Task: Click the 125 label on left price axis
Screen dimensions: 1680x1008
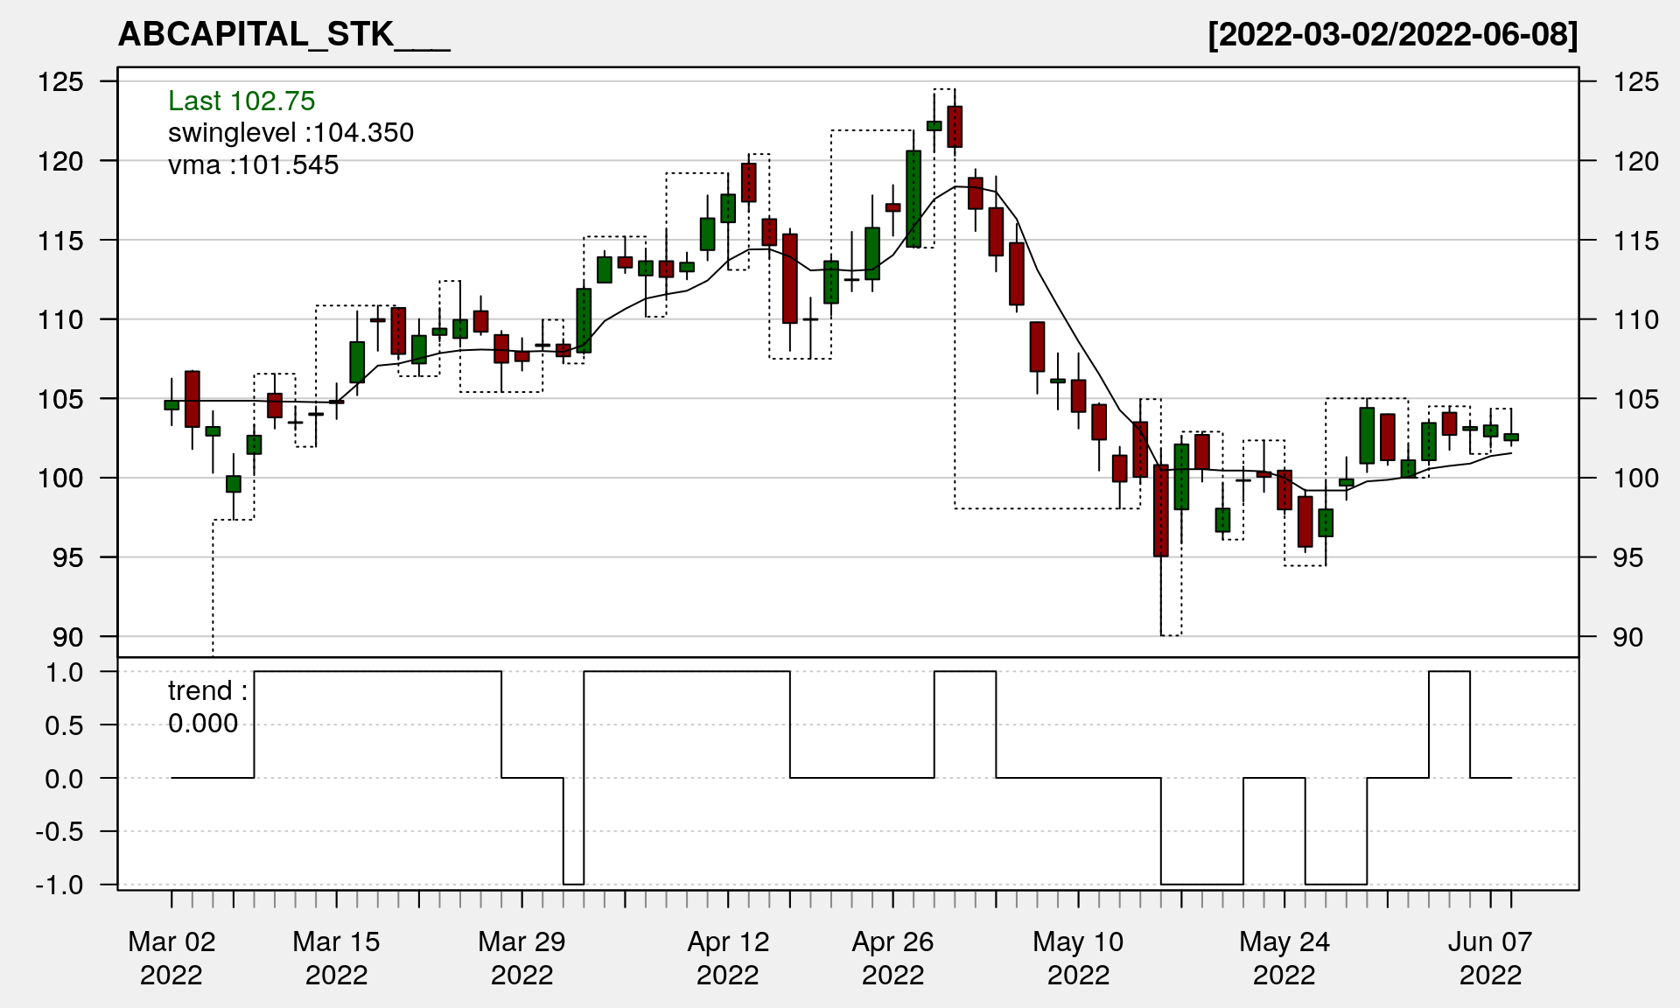Action: (60, 81)
